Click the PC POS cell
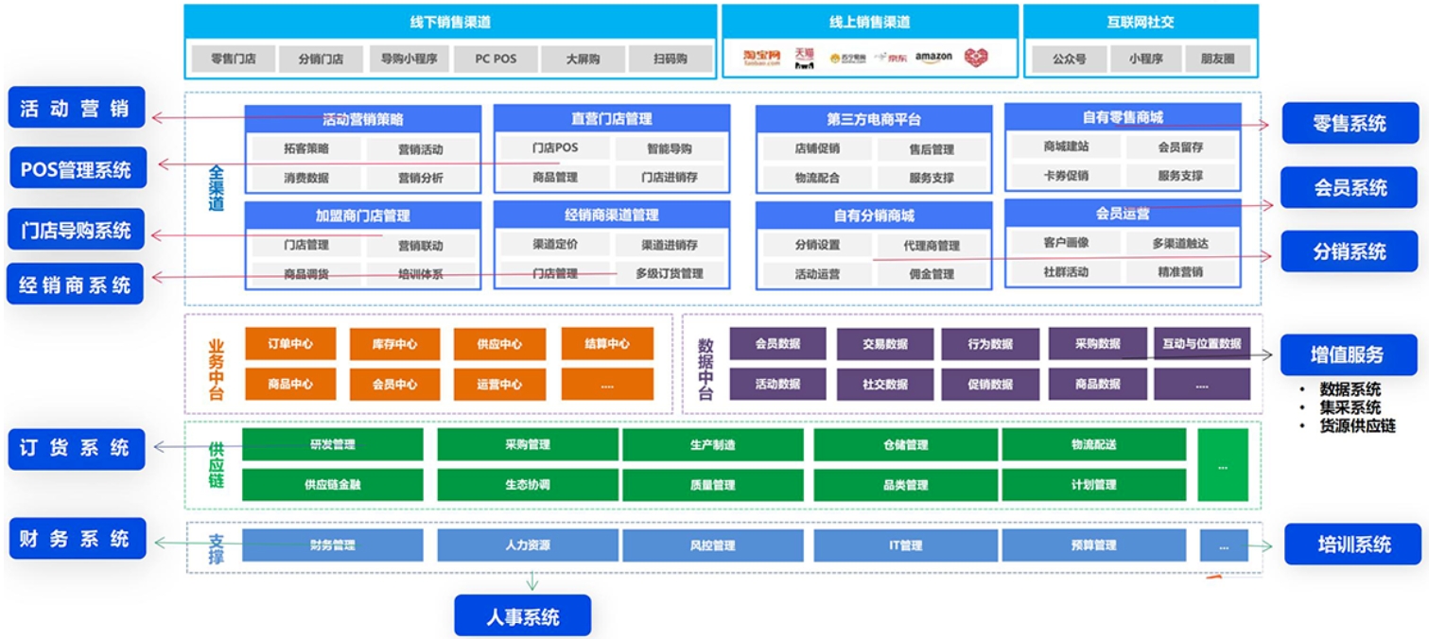 point(496,59)
